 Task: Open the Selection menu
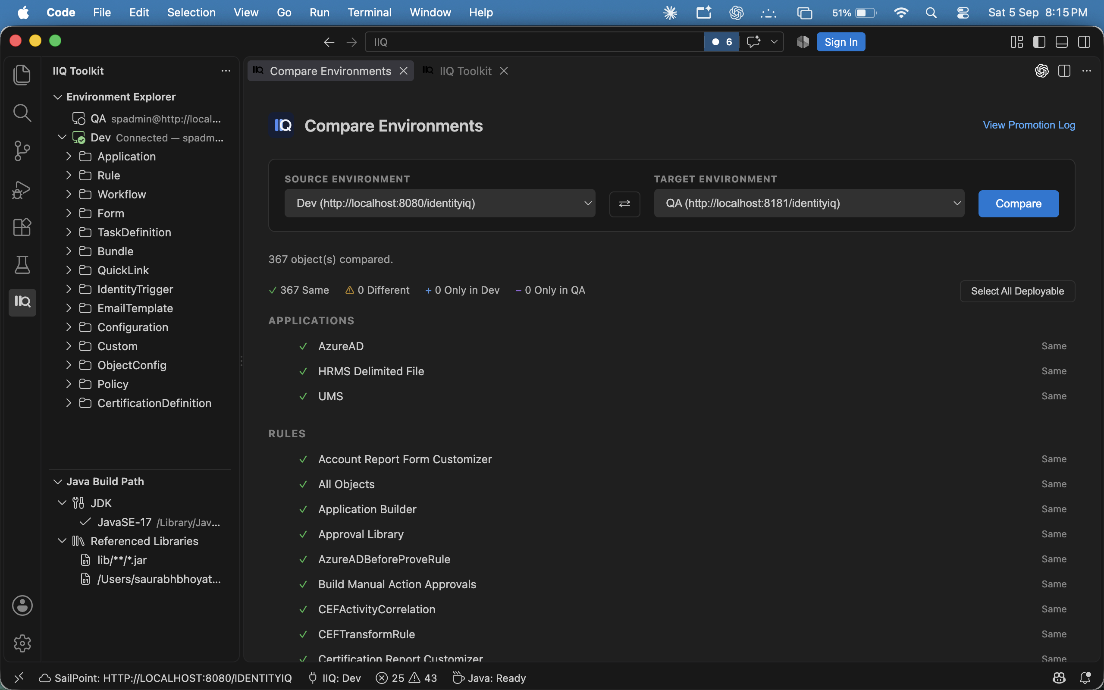click(x=191, y=13)
